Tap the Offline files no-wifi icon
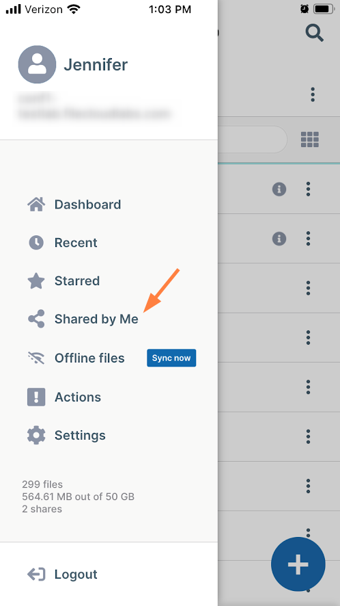 click(36, 358)
